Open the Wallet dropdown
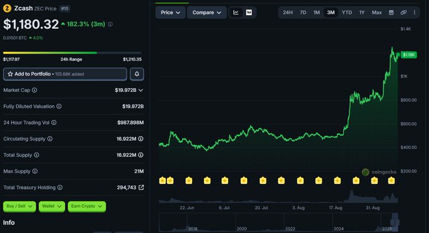 [x=52, y=207]
